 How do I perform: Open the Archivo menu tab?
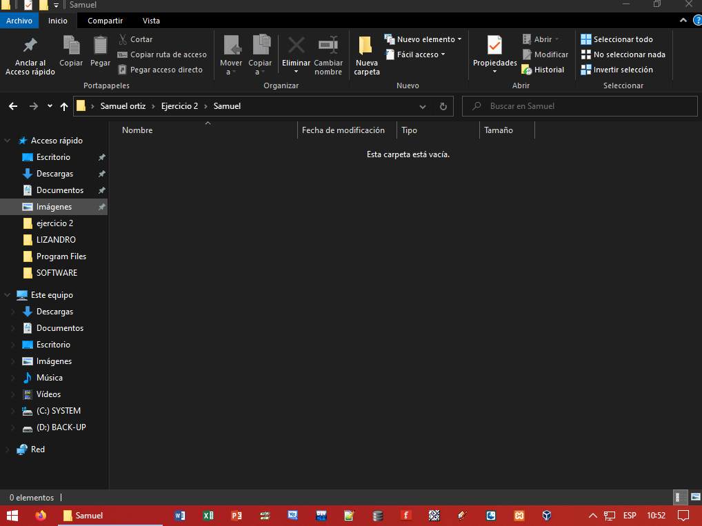tap(19, 21)
